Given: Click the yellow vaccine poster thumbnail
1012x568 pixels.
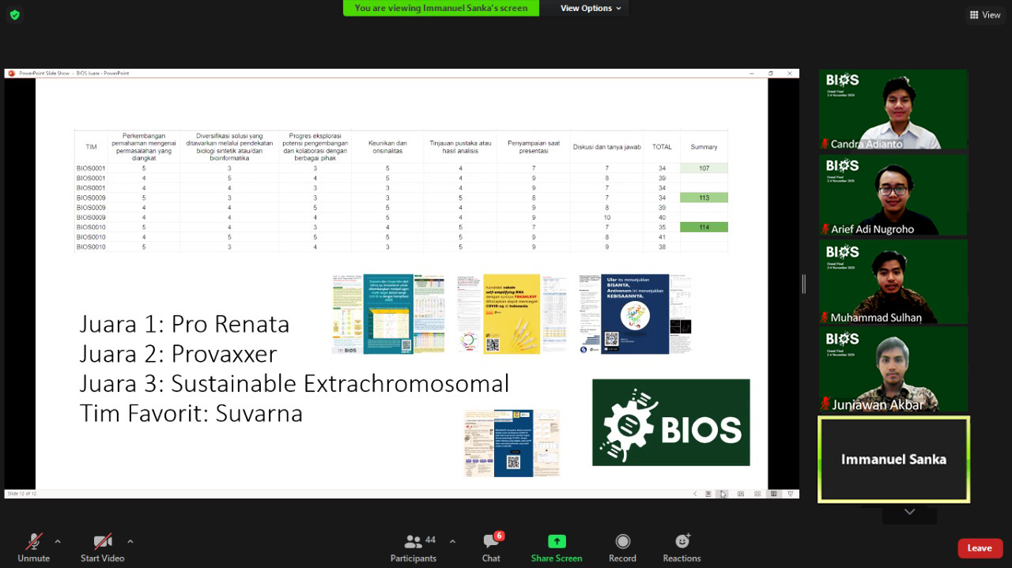Looking at the screenshot, I should pos(512,314).
